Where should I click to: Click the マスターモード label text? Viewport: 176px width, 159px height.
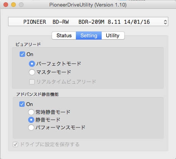pyautogui.click(x=54, y=72)
